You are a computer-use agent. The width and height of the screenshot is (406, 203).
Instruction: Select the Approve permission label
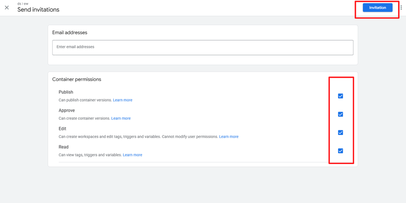coord(67,110)
